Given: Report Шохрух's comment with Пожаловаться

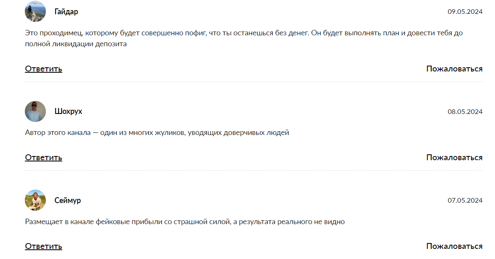Looking at the screenshot, I should [454, 157].
